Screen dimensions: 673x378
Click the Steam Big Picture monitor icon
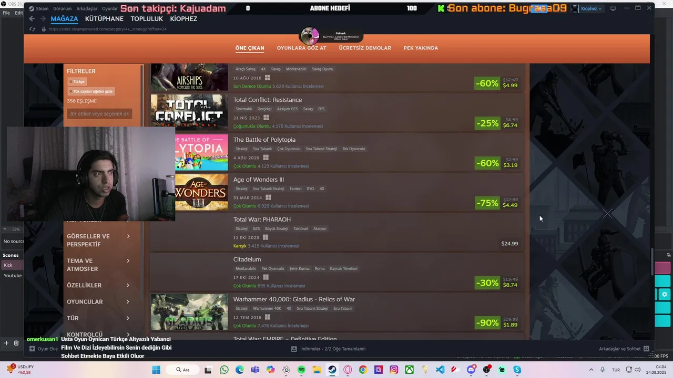click(613, 8)
